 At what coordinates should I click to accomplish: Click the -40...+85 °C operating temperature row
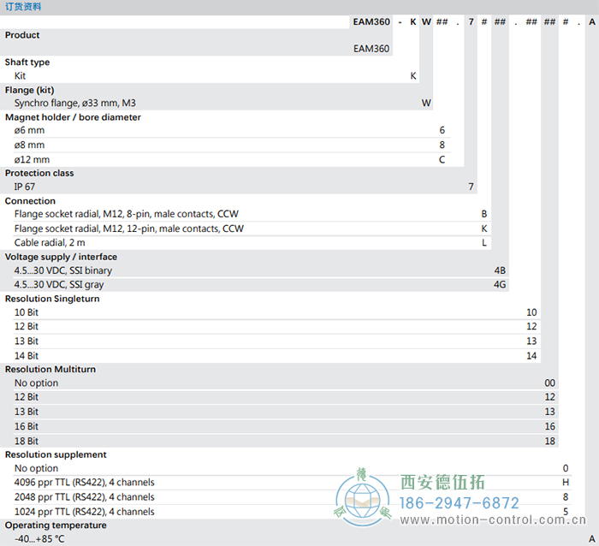[39, 538]
